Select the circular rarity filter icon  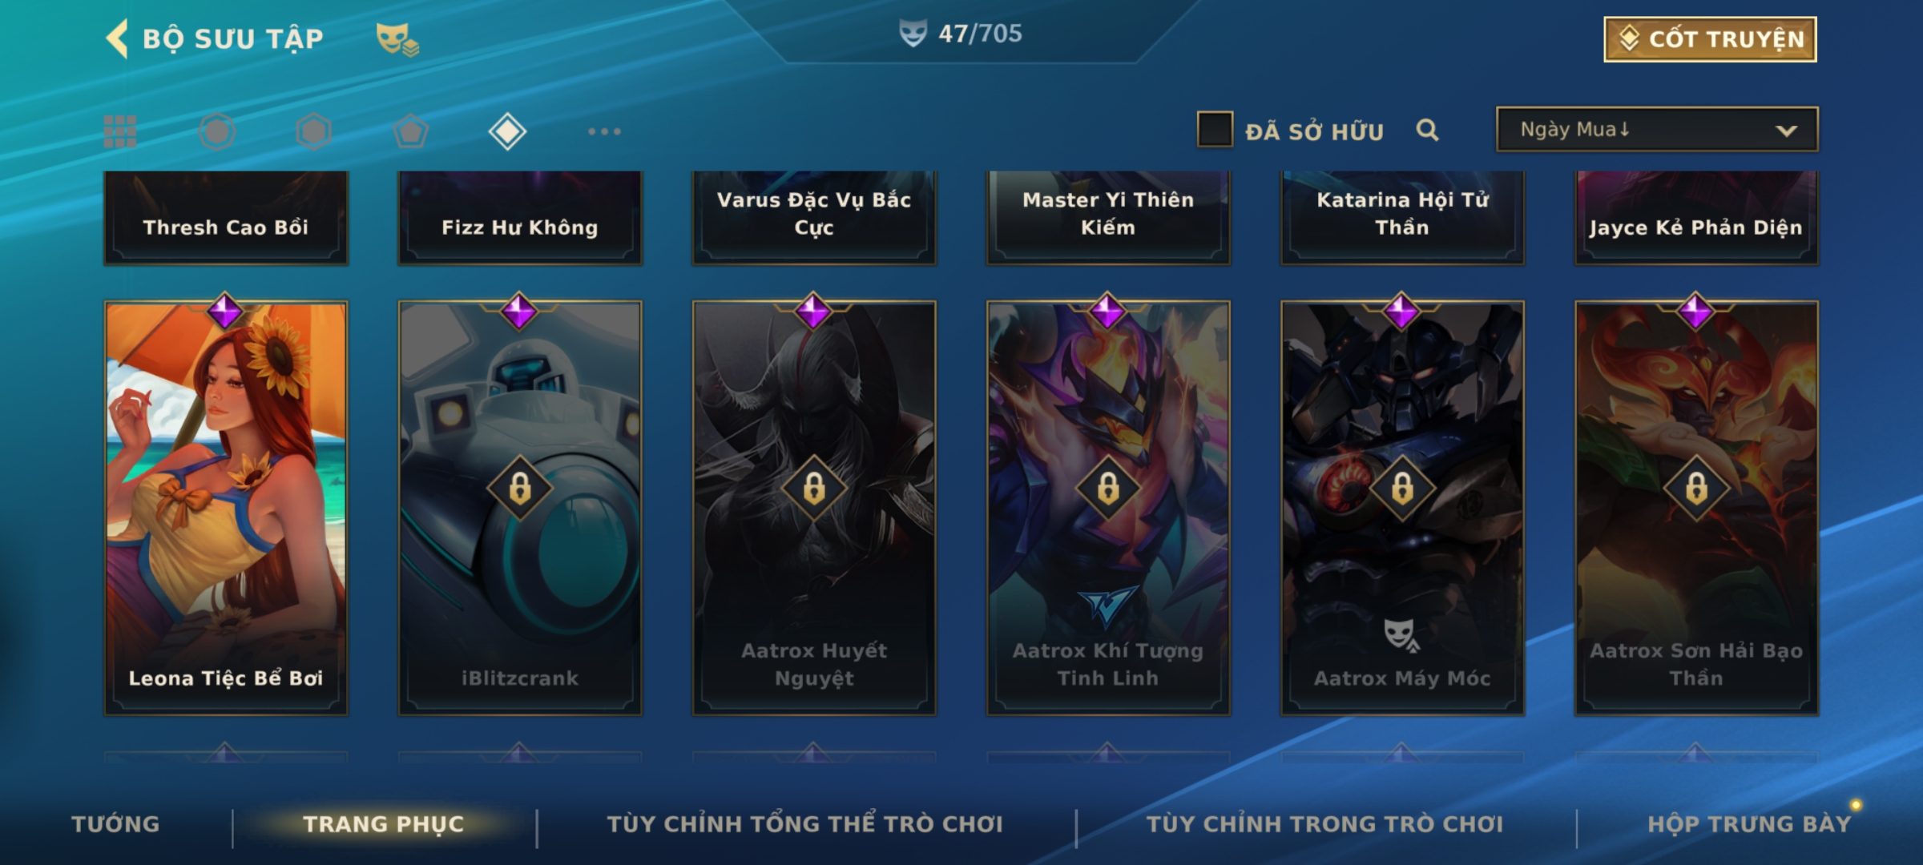point(217,131)
